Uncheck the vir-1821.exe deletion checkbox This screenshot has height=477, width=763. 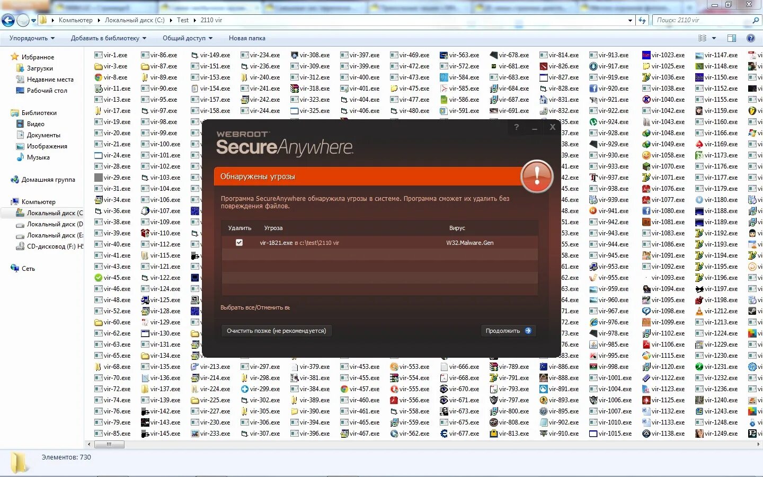[x=239, y=242]
